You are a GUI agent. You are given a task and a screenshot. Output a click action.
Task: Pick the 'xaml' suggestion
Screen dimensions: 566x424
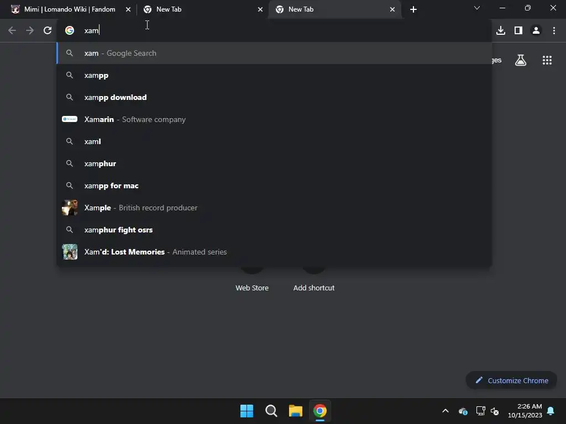(274, 142)
